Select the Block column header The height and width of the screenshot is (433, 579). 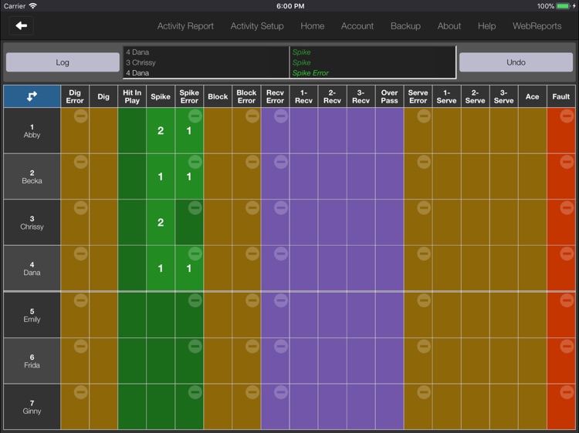(x=218, y=96)
